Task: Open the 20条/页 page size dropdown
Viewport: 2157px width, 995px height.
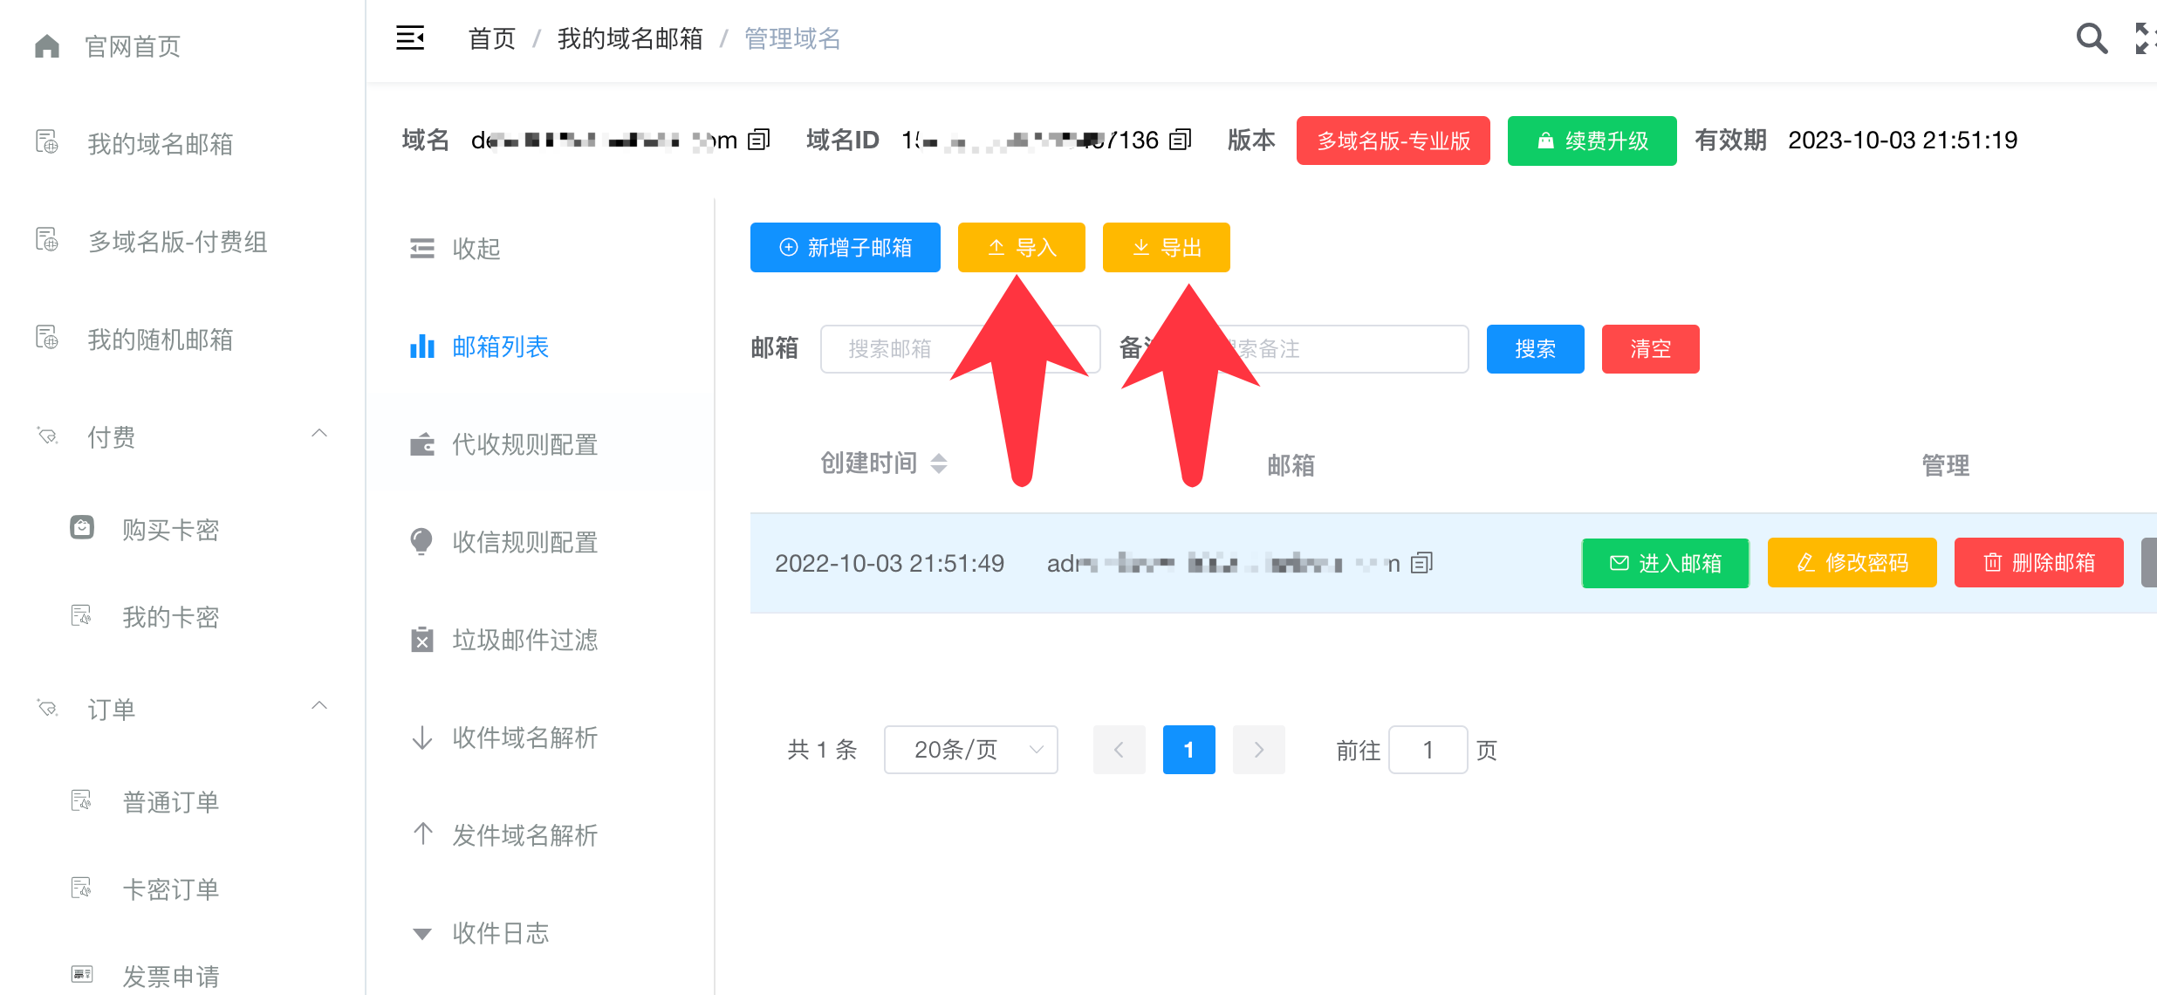Action: [970, 750]
